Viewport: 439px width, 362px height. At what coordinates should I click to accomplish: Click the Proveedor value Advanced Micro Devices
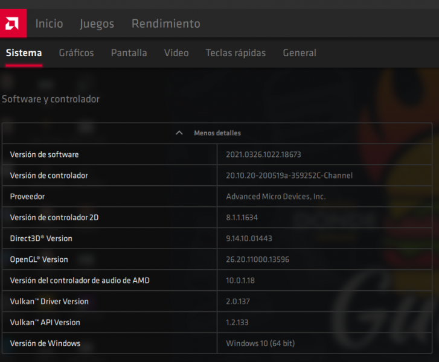275,197
